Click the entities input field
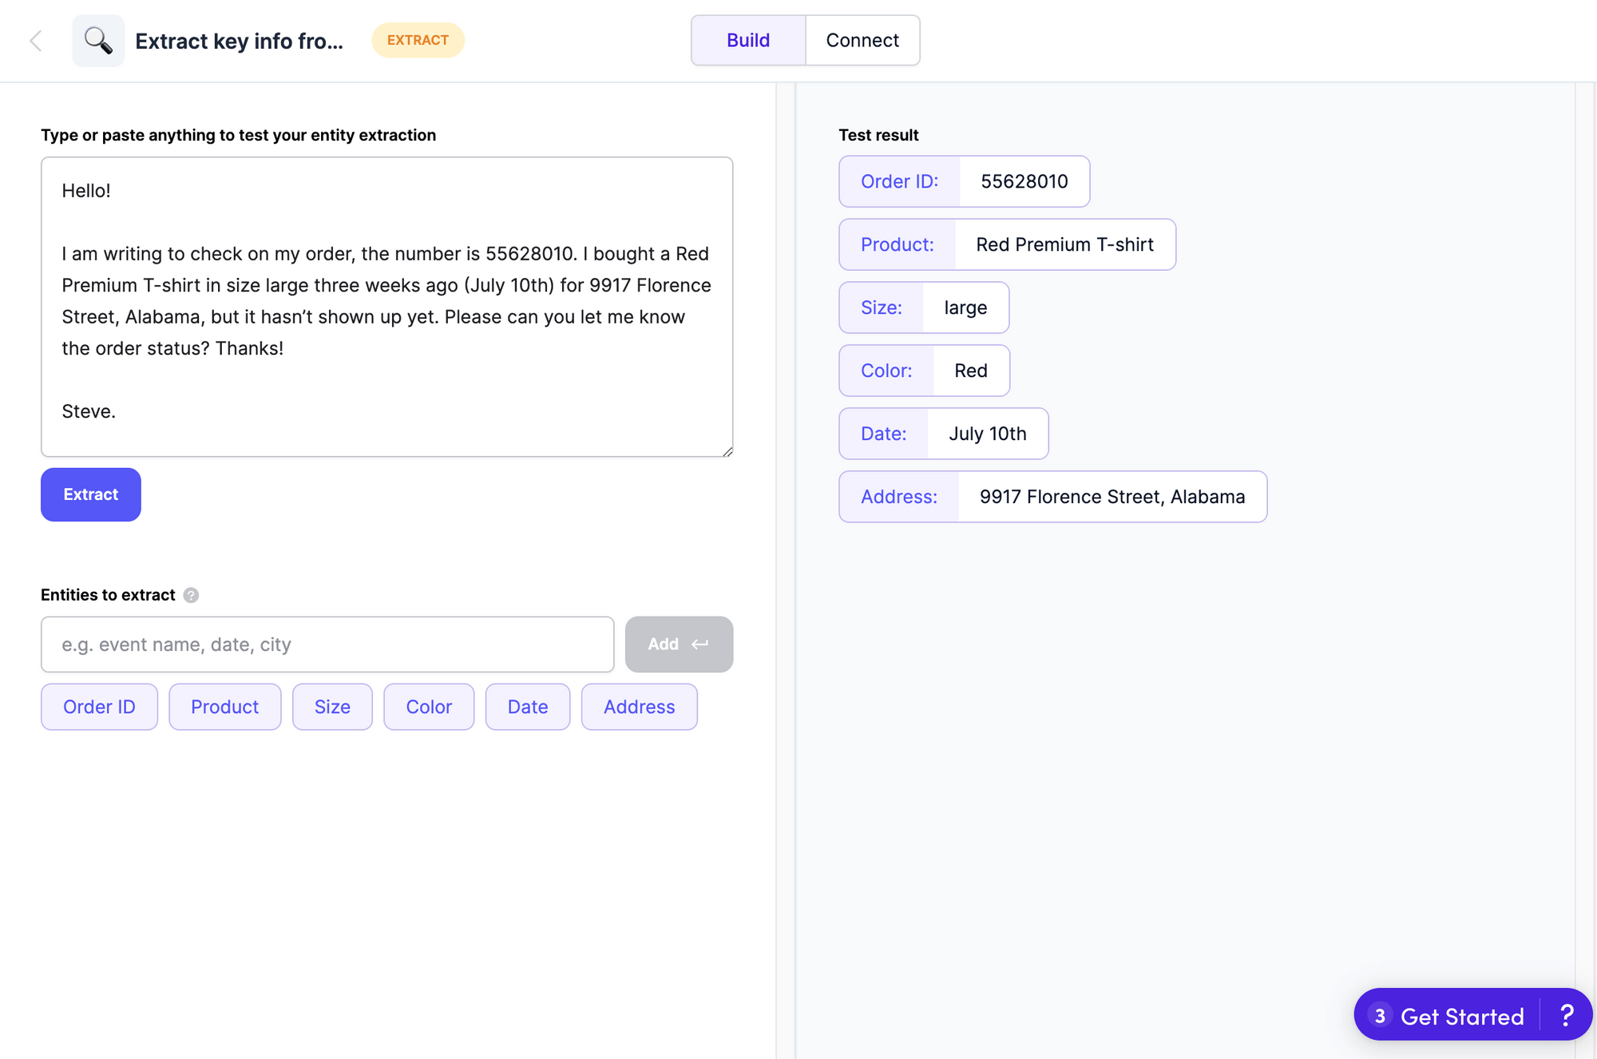This screenshot has width=1597, height=1059. click(327, 644)
